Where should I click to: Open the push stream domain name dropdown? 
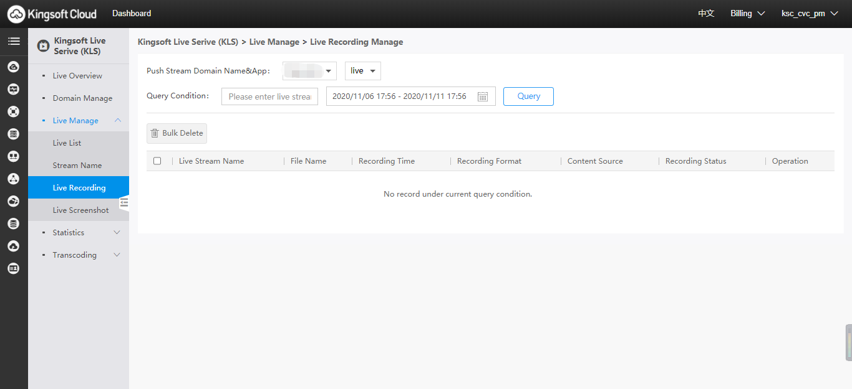[x=309, y=71]
